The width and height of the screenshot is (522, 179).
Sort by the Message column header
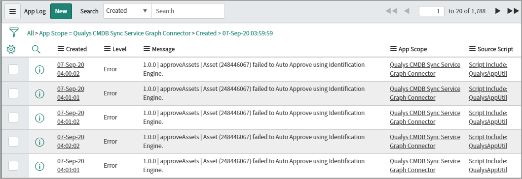coord(163,49)
